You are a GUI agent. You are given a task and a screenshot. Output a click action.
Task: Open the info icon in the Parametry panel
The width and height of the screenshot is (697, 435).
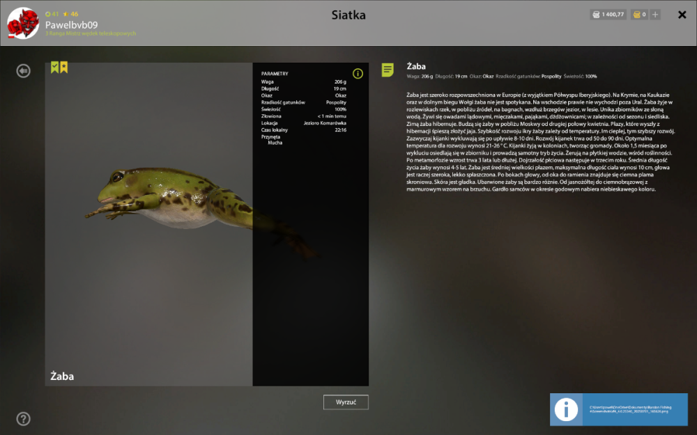[x=358, y=74]
